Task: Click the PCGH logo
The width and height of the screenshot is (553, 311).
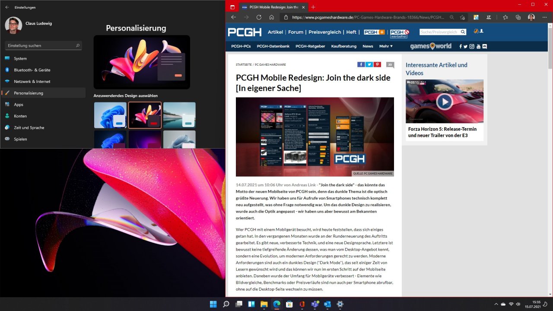Action: point(245,32)
